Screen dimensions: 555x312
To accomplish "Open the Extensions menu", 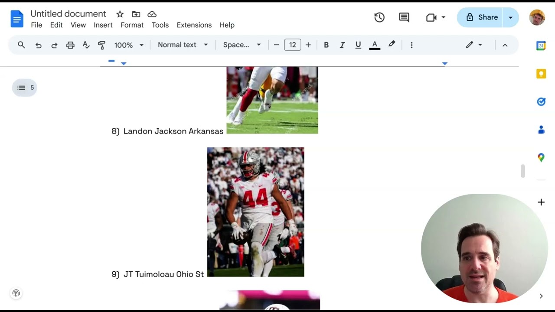I will coord(194,25).
